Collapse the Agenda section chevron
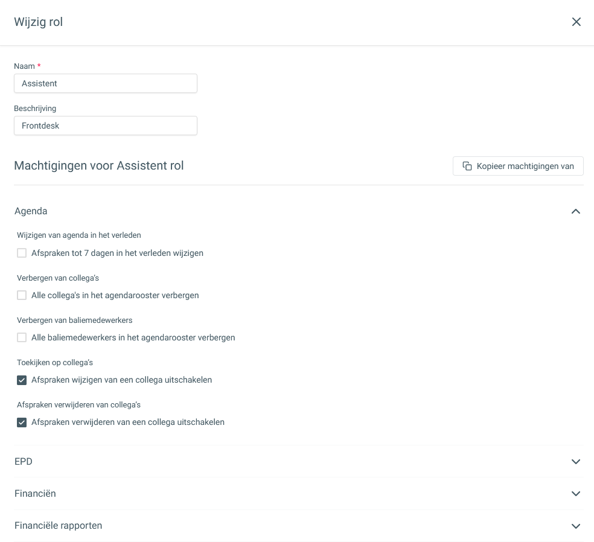The height and width of the screenshot is (542, 594). (x=576, y=211)
